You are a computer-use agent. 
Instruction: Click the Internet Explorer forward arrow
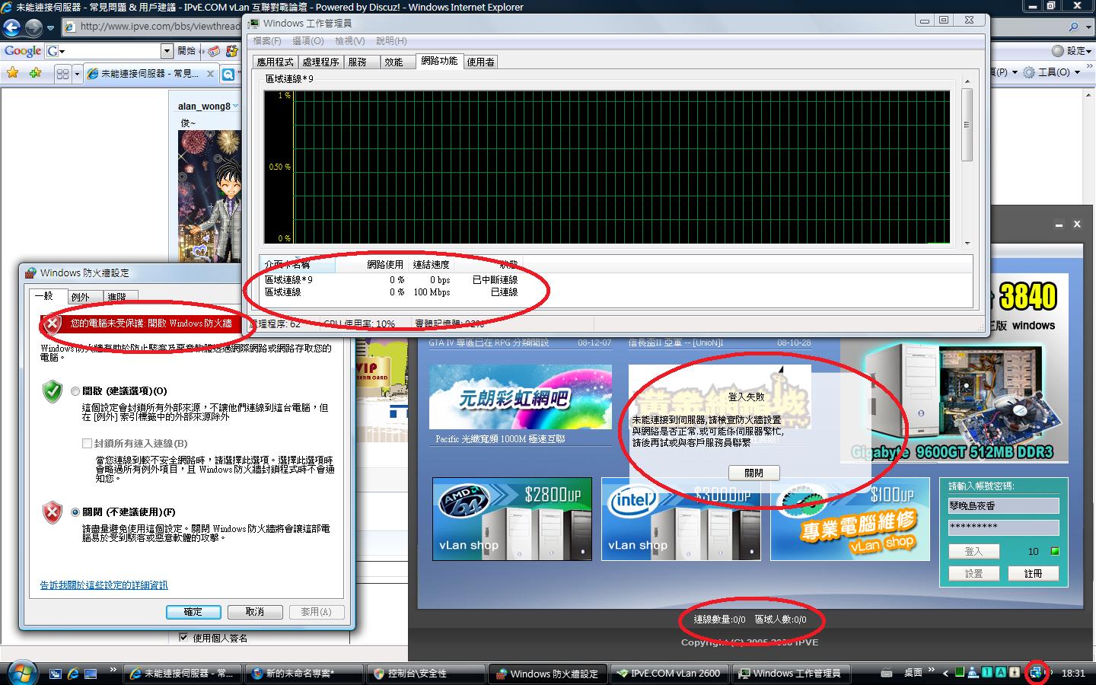(x=33, y=28)
